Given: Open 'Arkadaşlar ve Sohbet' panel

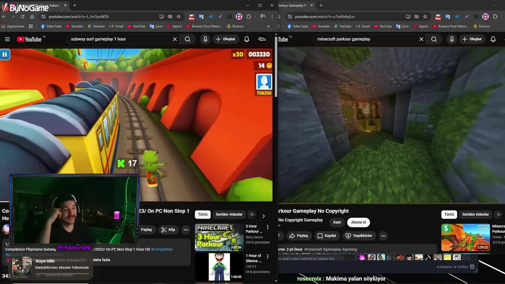Looking at the screenshot, I should coord(455,267).
